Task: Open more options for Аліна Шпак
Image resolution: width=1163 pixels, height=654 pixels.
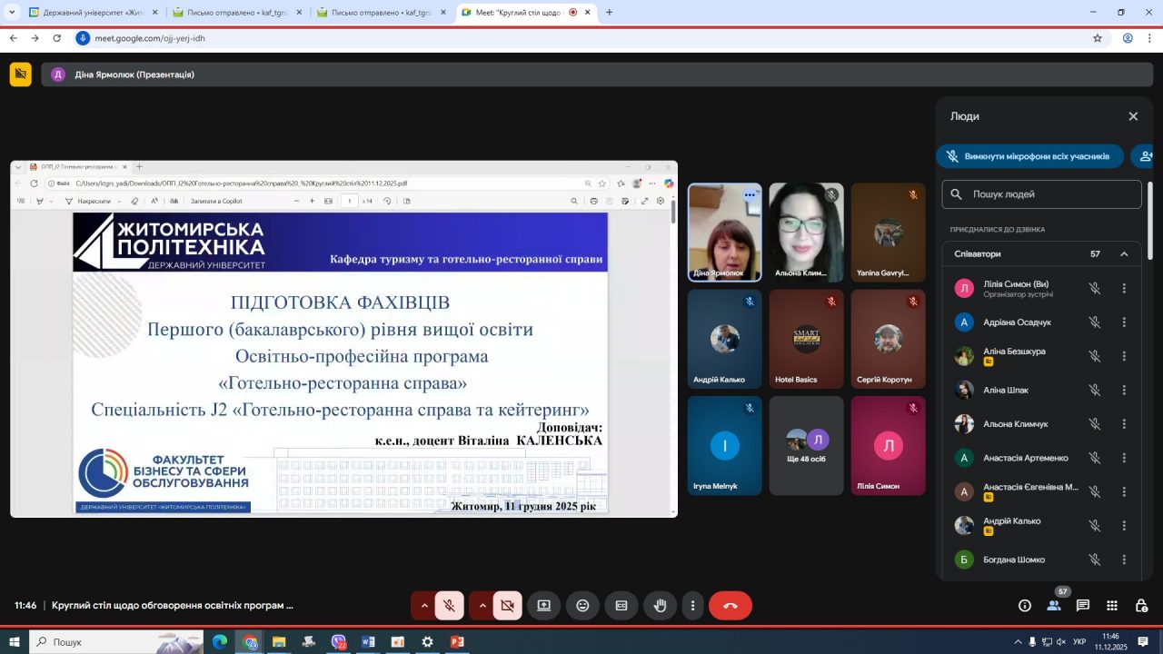Action: tap(1124, 391)
